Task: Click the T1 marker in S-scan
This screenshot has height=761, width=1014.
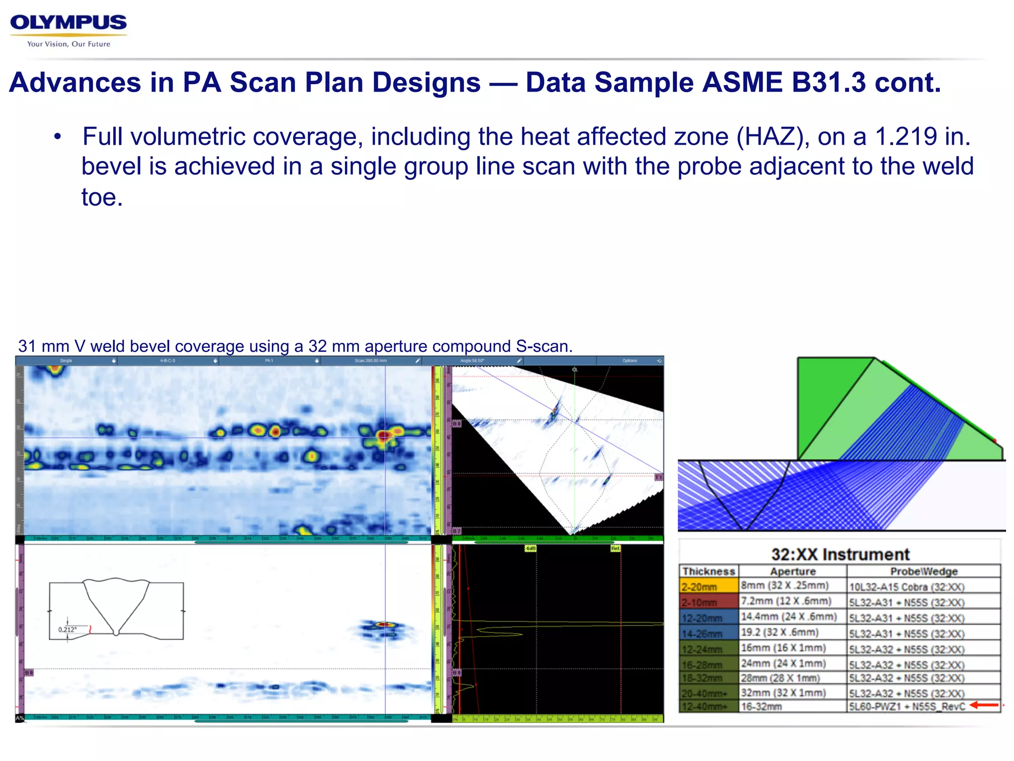Action: [x=659, y=477]
